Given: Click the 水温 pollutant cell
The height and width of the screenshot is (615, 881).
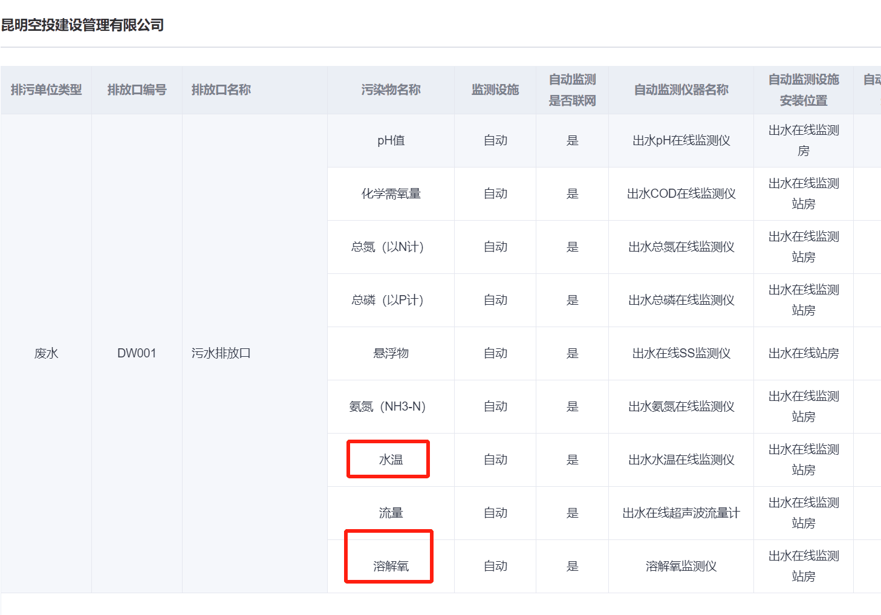Looking at the screenshot, I should [391, 460].
